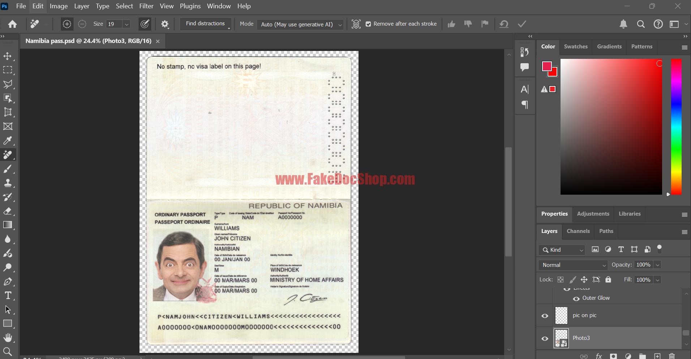
Task: Open the Normal blend mode dropdown
Action: [573, 265]
